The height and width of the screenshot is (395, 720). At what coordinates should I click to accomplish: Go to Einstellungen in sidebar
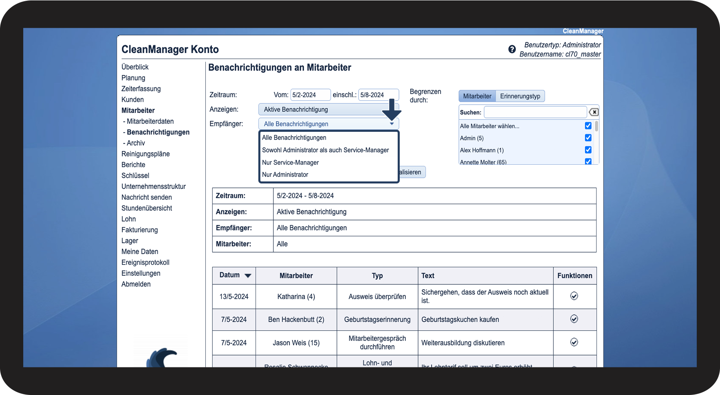pyautogui.click(x=141, y=273)
